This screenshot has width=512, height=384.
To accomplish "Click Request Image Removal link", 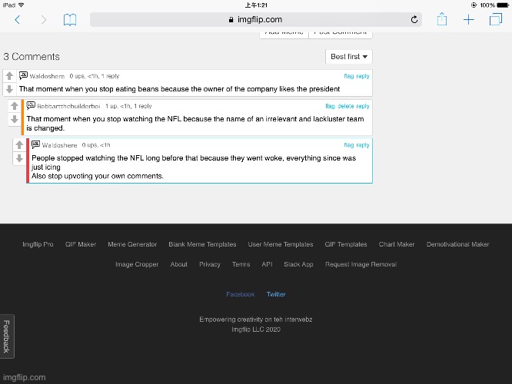I will (x=361, y=264).
